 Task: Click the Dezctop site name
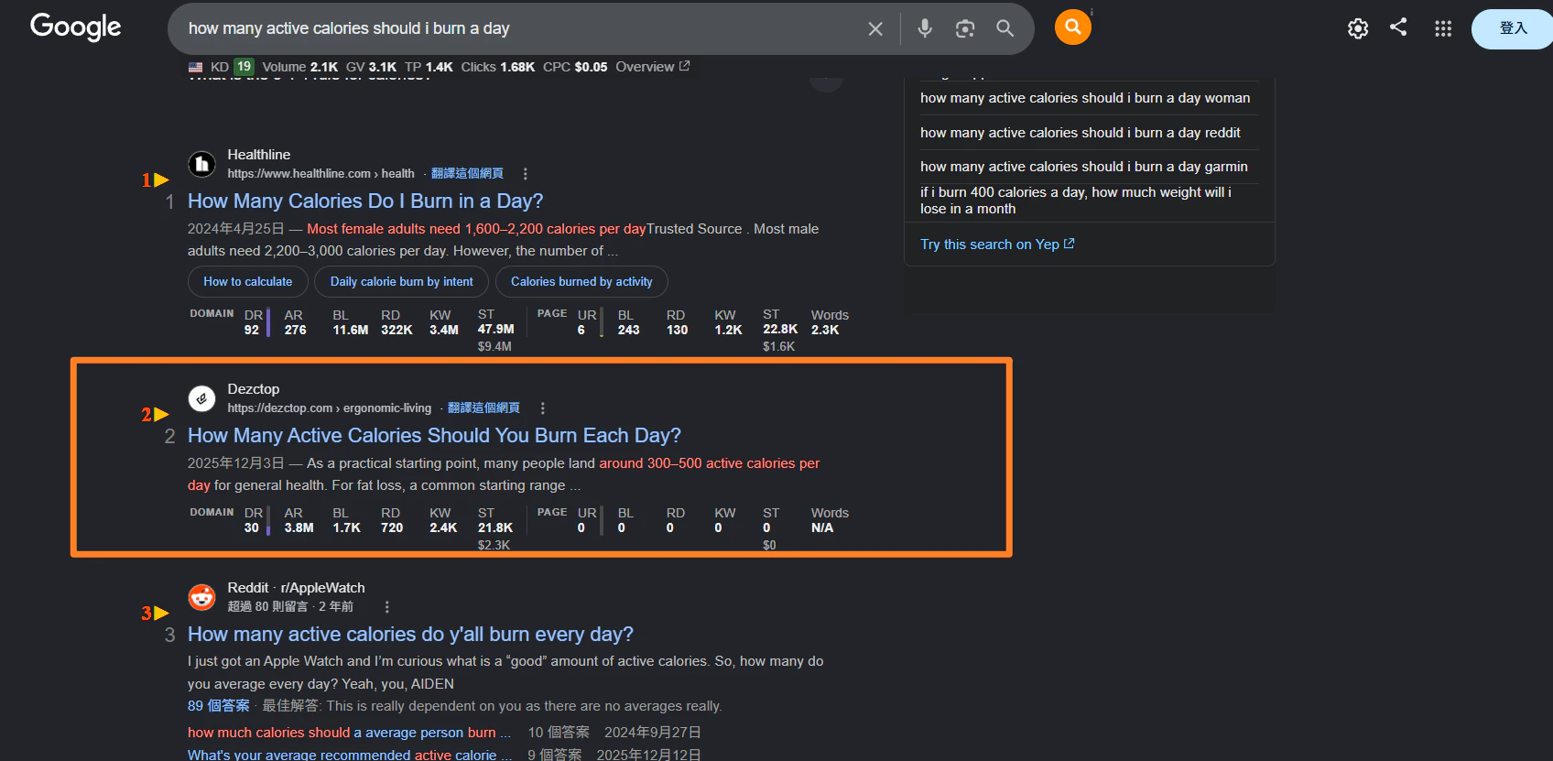254,389
